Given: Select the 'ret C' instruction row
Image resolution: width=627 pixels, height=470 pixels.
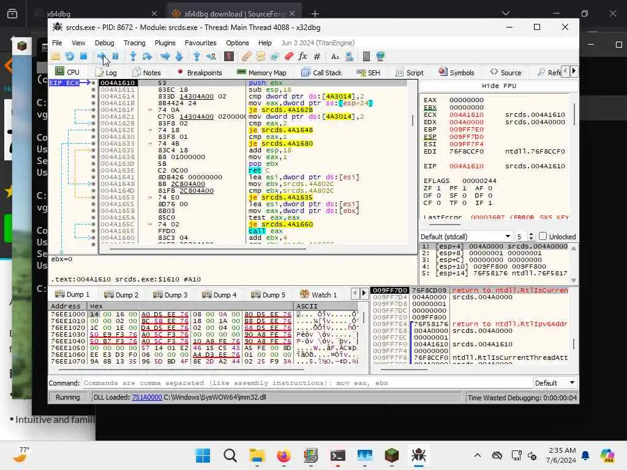Looking at the screenshot, I should 253,170.
